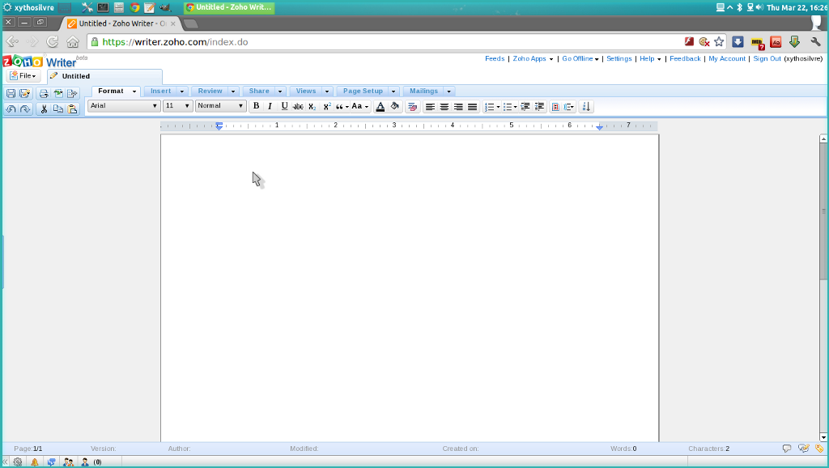Open the Feeds link
This screenshot has height=468, width=829.
[x=495, y=58]
